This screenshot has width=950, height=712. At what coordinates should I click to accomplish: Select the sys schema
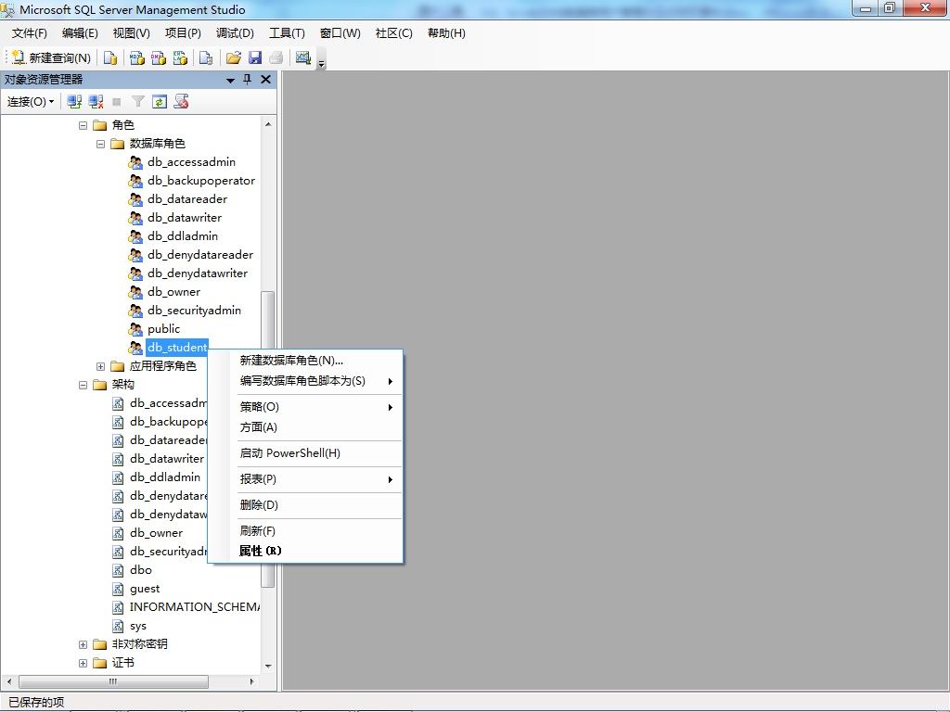(x=138, y=626)
